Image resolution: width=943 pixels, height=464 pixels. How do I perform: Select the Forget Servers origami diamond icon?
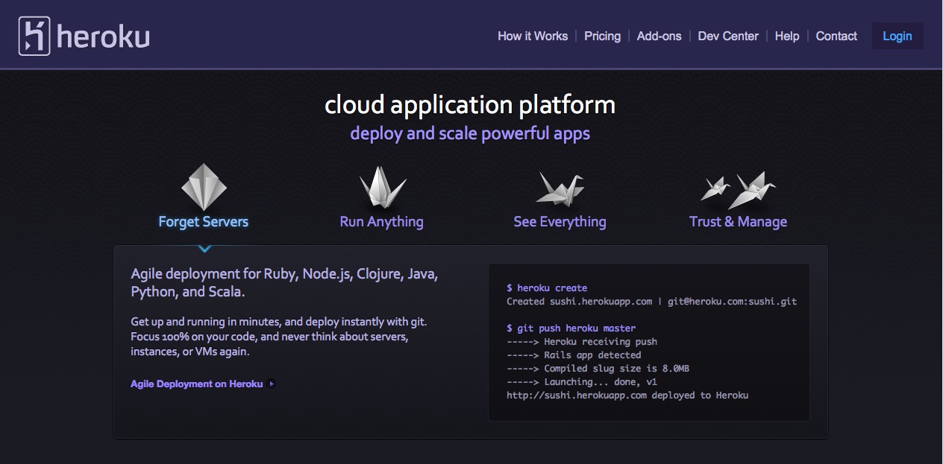(x=204, y=187)
